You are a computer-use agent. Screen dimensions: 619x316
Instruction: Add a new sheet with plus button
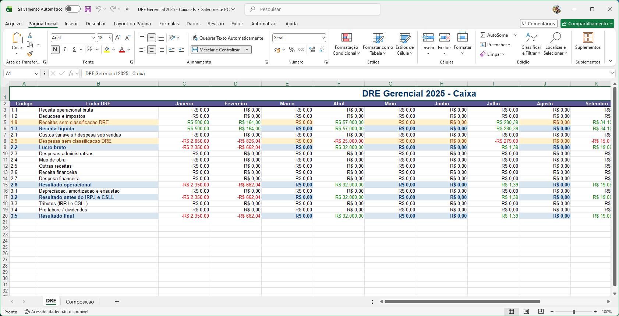click(117, 302)
